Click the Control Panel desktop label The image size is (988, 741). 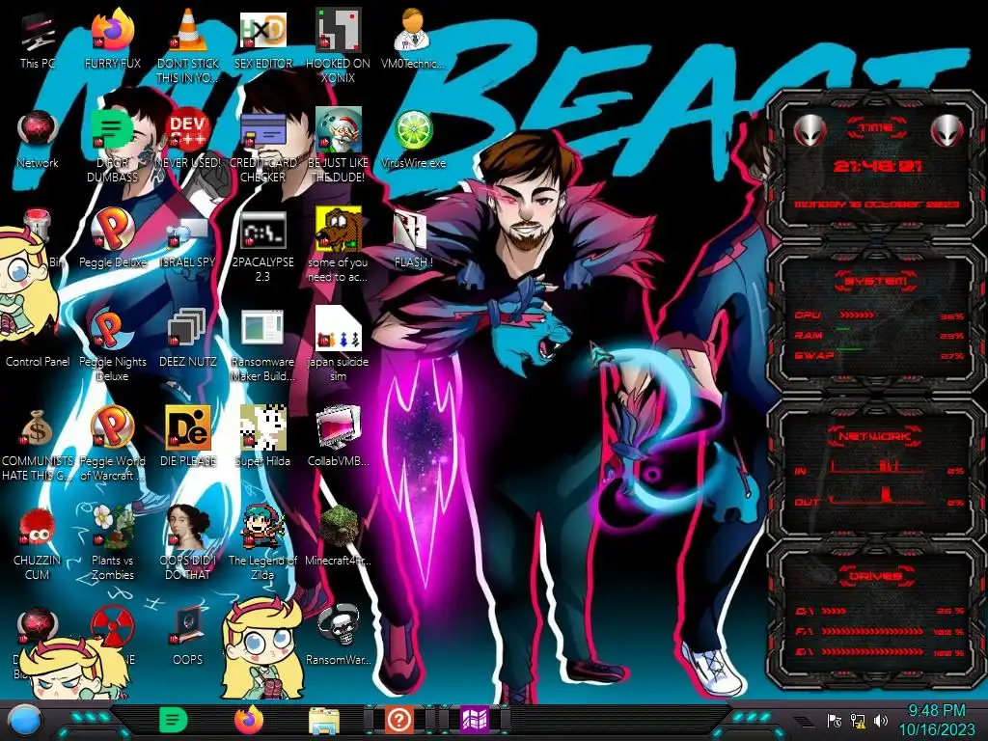pyautogui.click(x=38, y=362)
